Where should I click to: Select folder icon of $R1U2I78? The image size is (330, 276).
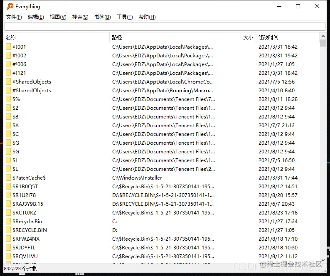click(x=8, y=195)
